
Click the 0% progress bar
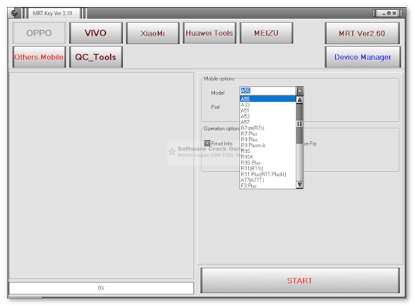[102, 288]
